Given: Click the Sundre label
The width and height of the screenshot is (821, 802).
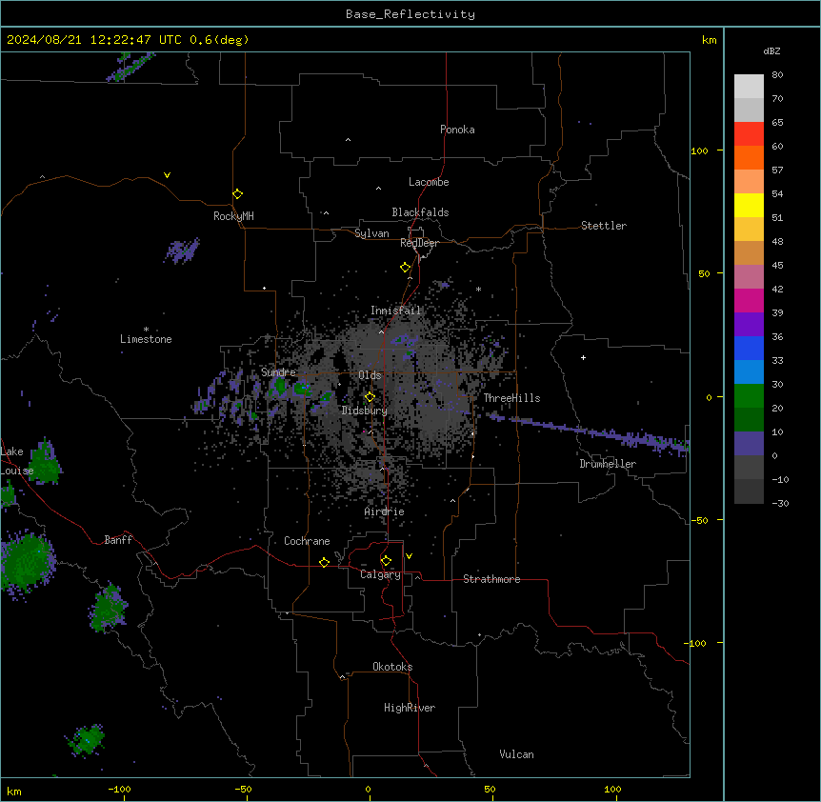Looking at the screenshot, I should [278, 372].
